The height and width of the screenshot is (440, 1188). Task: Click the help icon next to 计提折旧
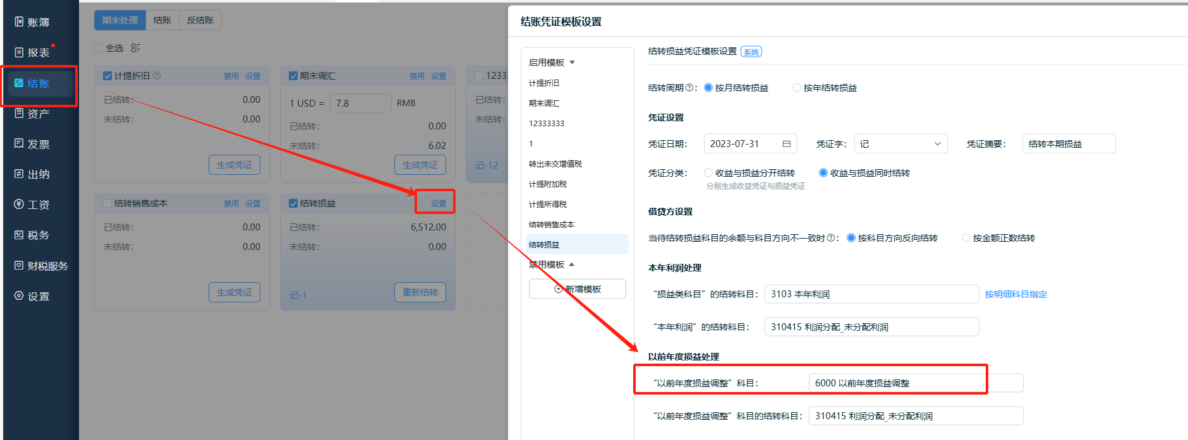157,76
